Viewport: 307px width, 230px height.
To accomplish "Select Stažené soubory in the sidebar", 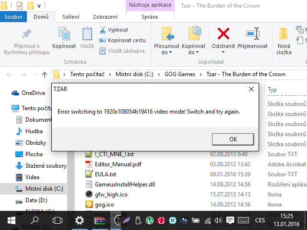I will [x=46, y=166].
